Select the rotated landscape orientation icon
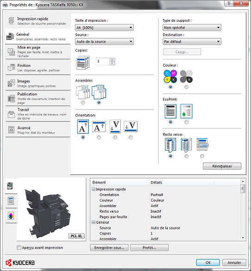 click(x=131, y=126)
